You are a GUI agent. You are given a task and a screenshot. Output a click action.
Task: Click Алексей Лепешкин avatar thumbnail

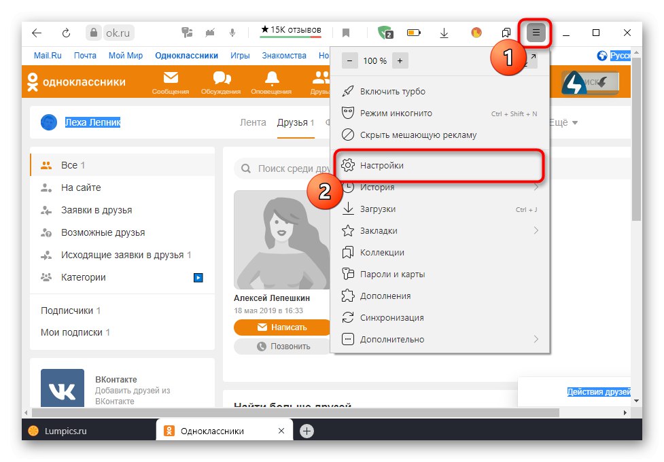[282, 240]
